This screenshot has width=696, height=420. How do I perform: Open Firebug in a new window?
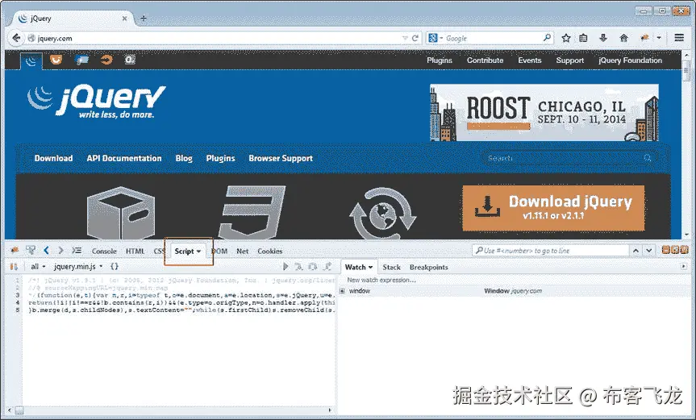point(675,250)
